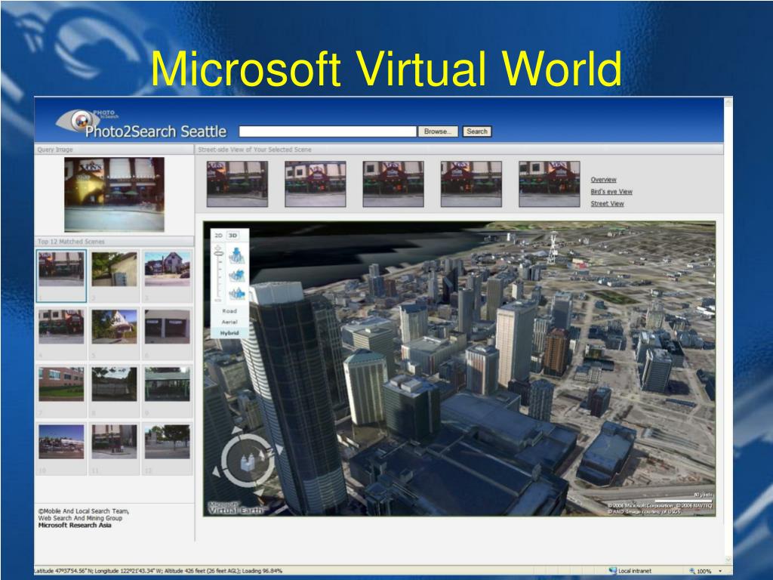Select matched scene 9 thumbnail

coord(167,384)
